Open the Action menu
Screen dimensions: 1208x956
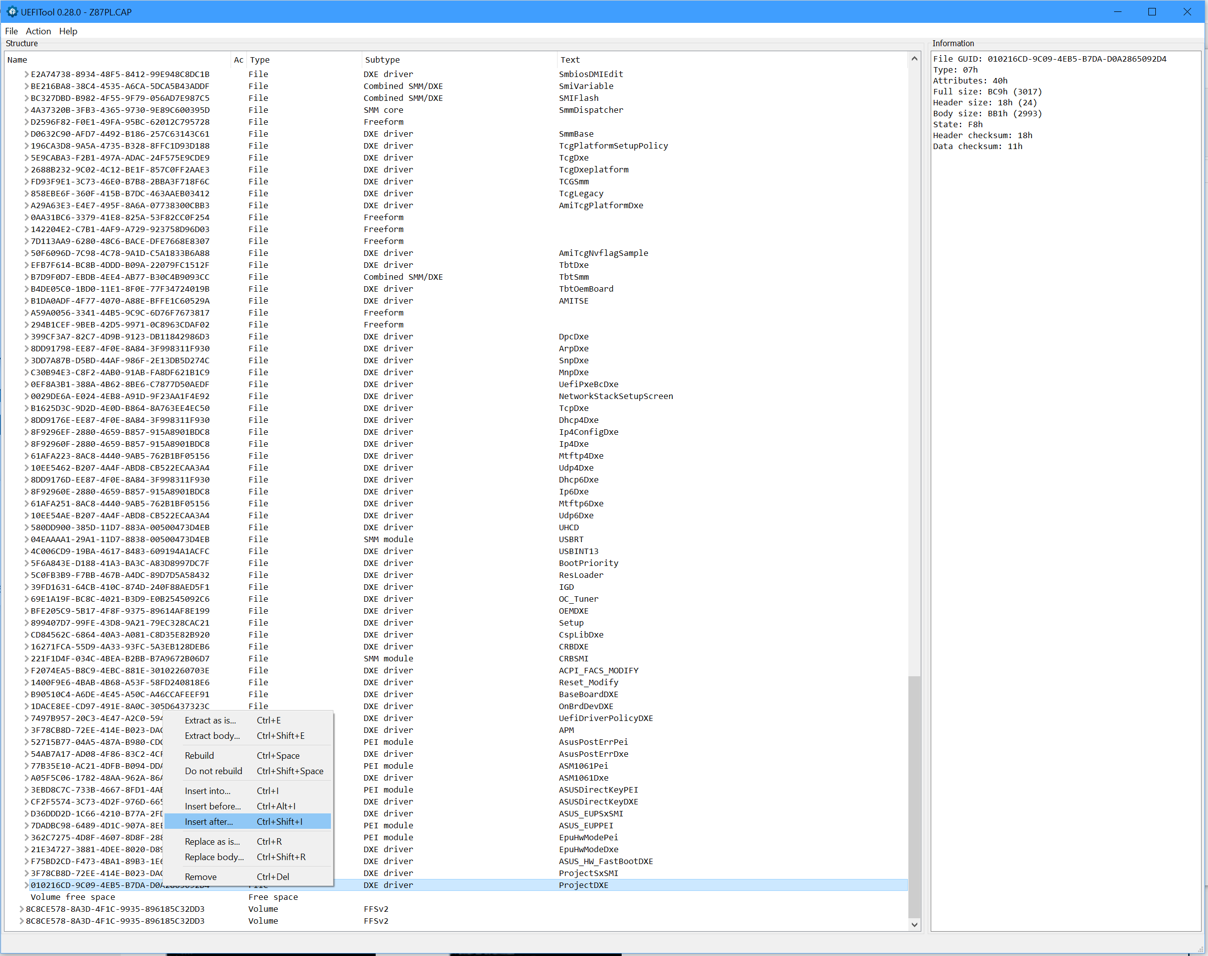tap(38, 31)
